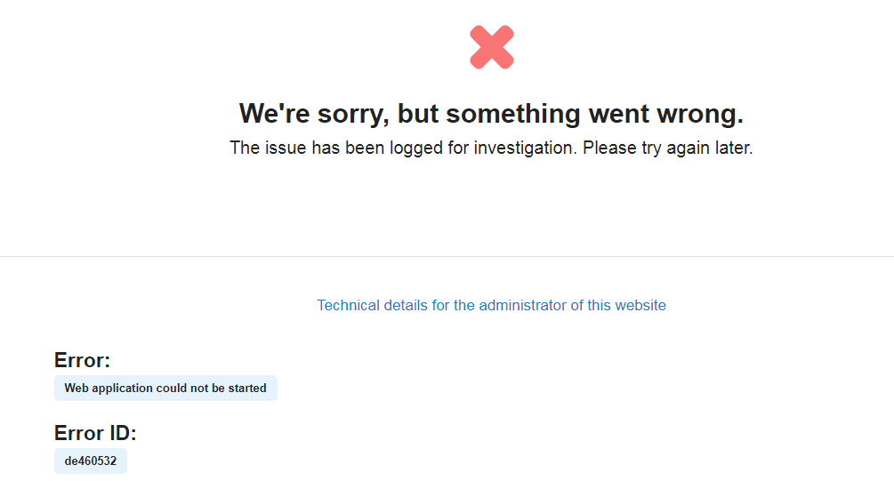This screenshot has height=481, width=894.
Task: Click the horizontal divider line
Action: coord(447,256)
